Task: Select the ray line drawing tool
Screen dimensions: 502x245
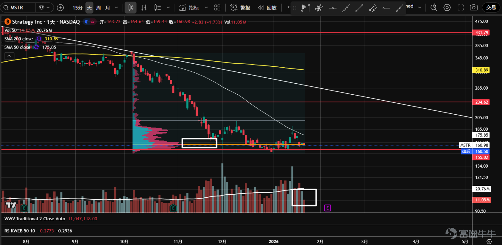Action: (x=399, y=8)
